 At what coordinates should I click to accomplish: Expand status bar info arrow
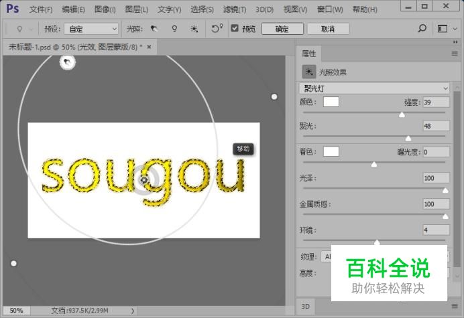point(133,311)
